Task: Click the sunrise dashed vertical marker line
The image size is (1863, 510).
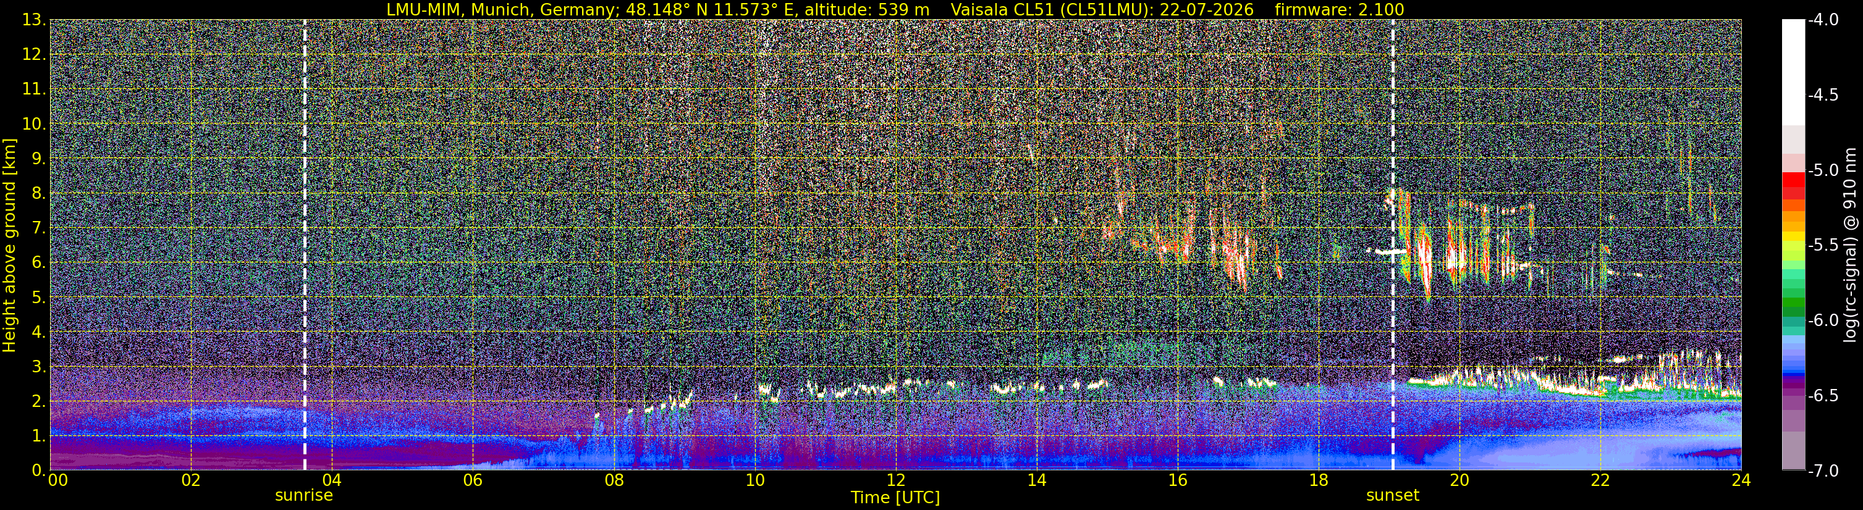Action: click(x=305, y=245)
